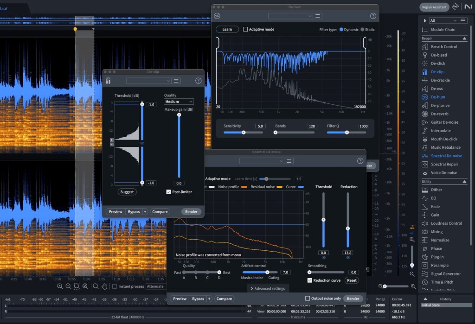The width and height of the screenshot is (475, 324).
Task: Open Module Chain from the module list
Action: pos(443,30)
